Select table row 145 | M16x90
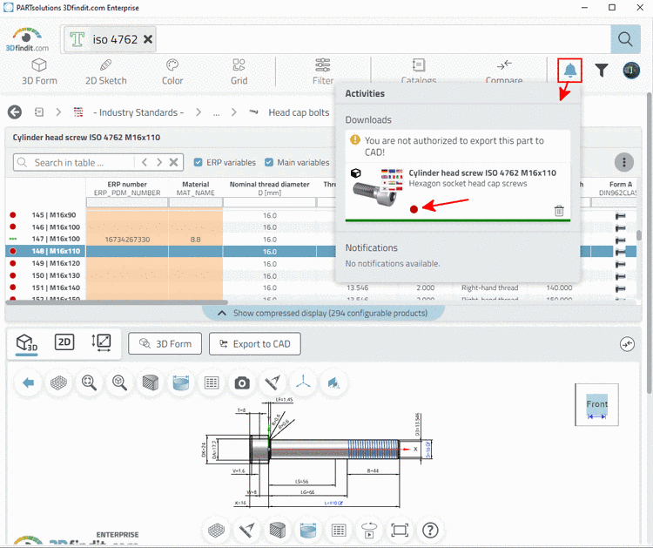653x548 pixels. (x=56, y=215)
